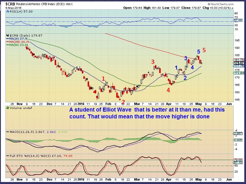The image size is (246, 184).
Task: Click the Chg +0.03 (+0.02%) value
Action: point(217,8)
